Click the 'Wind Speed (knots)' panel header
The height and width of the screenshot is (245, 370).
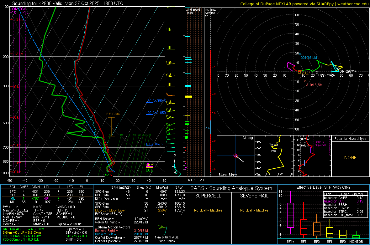pyautogui.click(x=193, y=11)
